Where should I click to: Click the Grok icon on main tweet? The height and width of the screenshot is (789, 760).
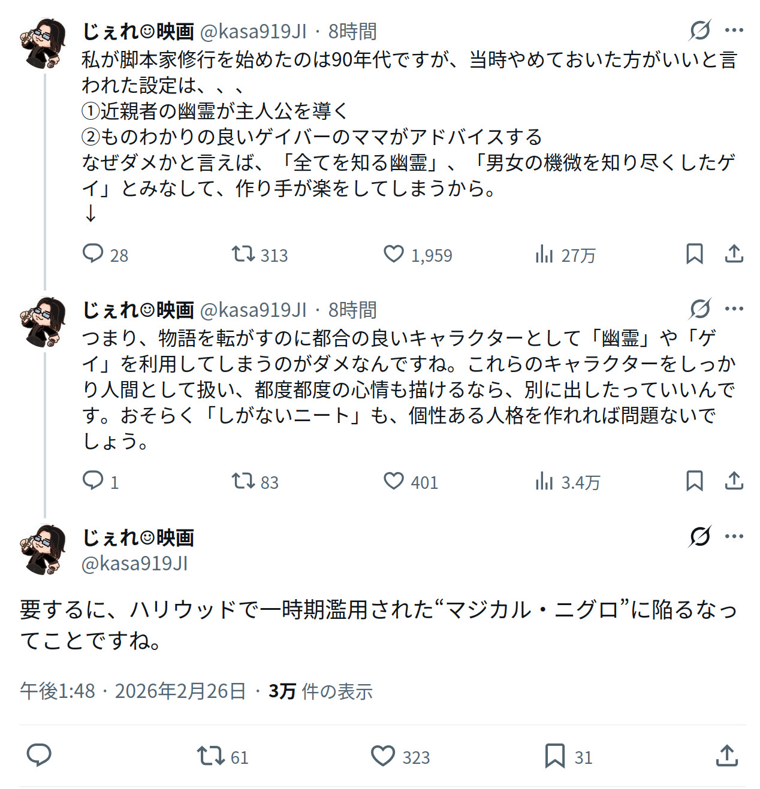[699, 536]
